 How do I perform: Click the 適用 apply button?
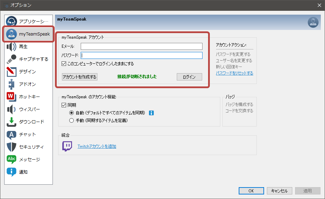(308, 191)
